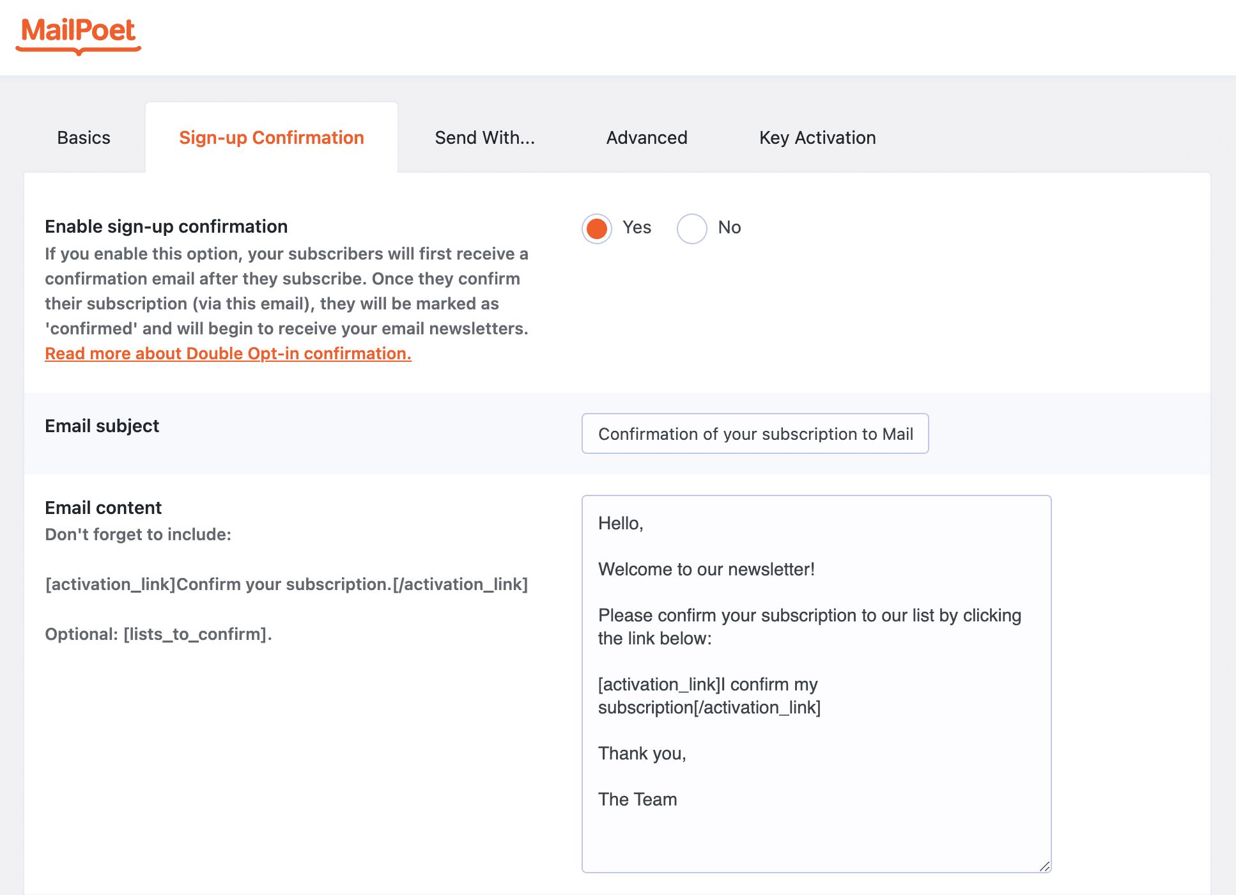Image resolution: width=1236 pixels, height=895 pixels.
Task: Click the "Yes" text label
Action: pyautogui.click(x=637, y=228)
